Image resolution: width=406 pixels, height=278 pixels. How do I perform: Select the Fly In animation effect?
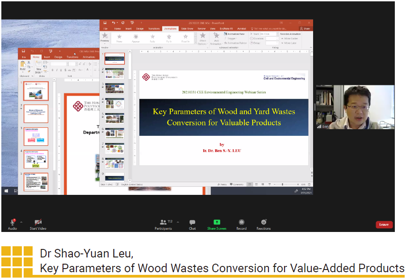(169, 38)
